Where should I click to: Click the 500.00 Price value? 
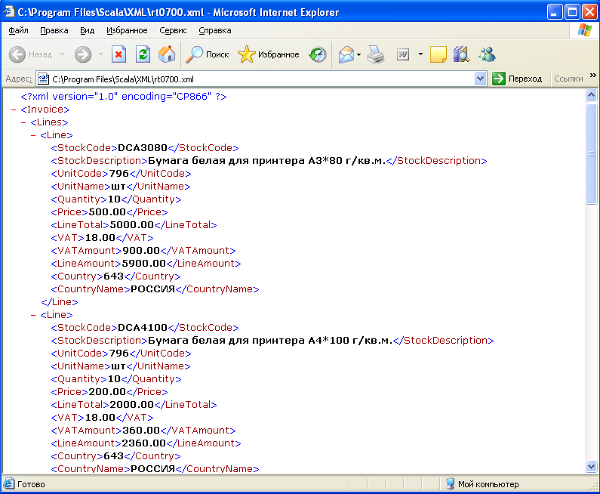pos(107,212)
